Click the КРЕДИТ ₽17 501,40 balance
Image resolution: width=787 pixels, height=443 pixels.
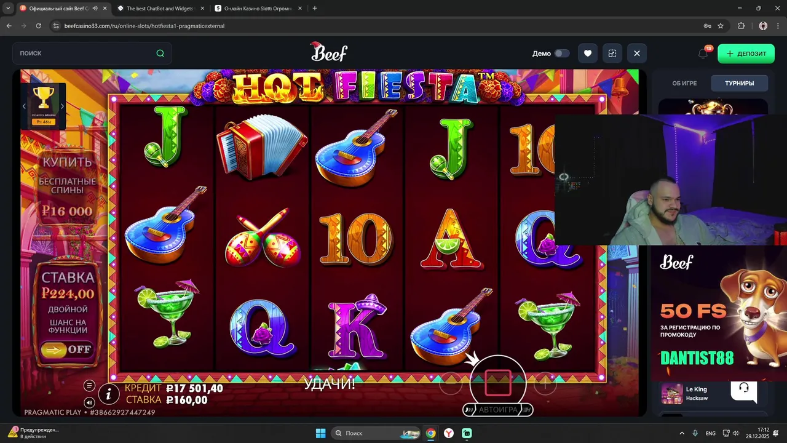[173, 388]
